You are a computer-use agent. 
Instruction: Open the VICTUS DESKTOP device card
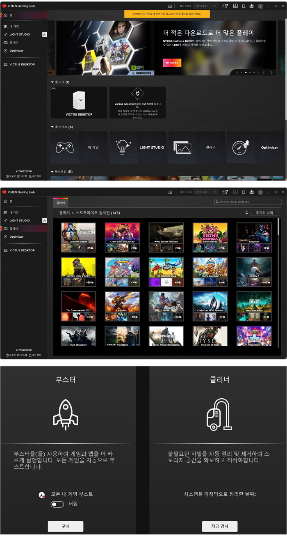tap(79, 102)
